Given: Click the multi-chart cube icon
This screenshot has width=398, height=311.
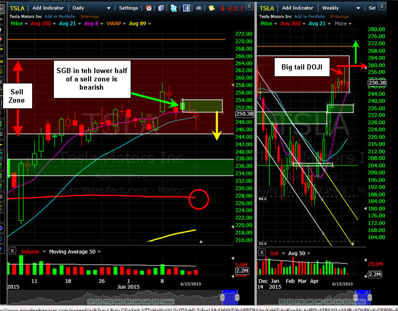Looking at the screenshot, I should pyautogui.click(x=161, y=8).
